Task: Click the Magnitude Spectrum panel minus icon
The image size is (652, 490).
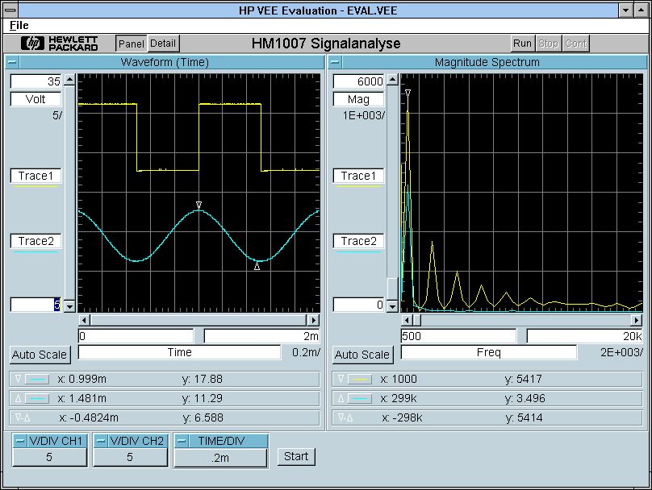Action: click(336, 62)
